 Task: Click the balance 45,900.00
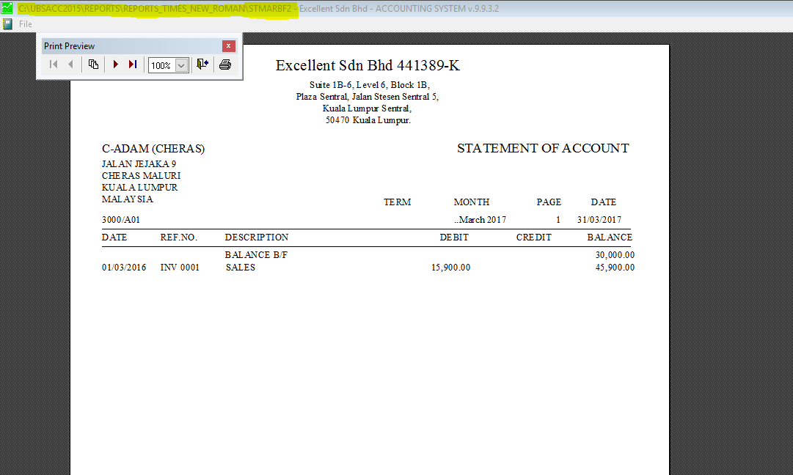pos(615,268)
